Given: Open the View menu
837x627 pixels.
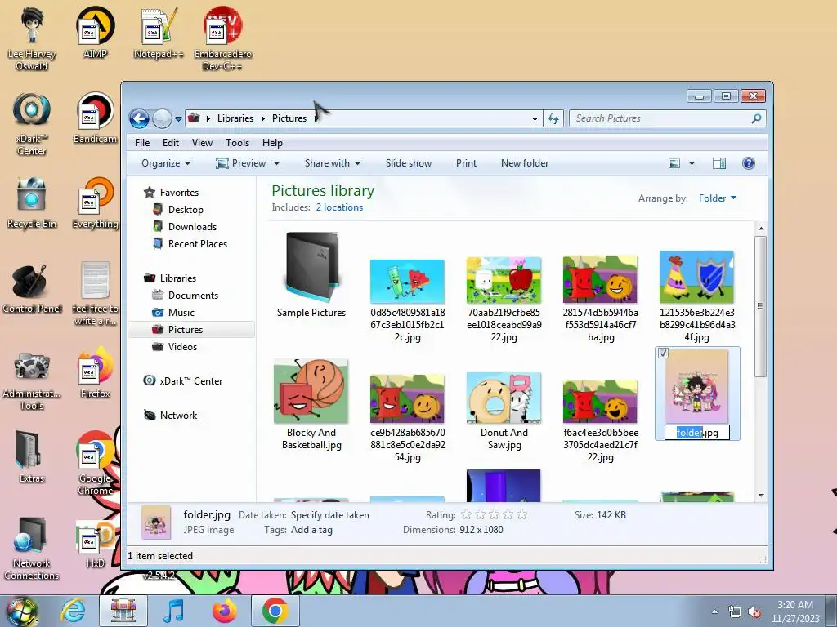Looking at the screenshot, I should (x=203, y=143).
